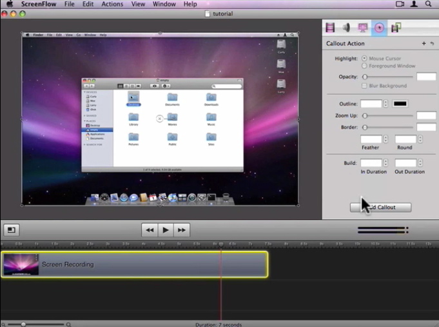Click the Add Callout button

[380, 207]
